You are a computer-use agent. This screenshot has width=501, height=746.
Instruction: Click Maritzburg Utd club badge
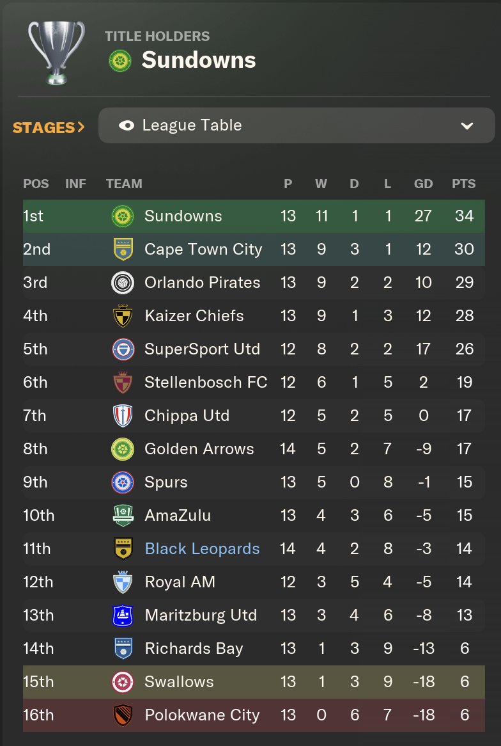click(123, 615)
